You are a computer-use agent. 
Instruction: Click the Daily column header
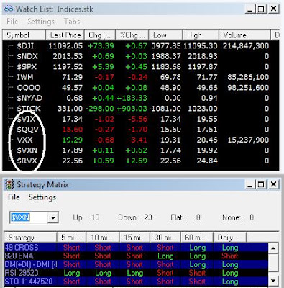tap(229, 238)
